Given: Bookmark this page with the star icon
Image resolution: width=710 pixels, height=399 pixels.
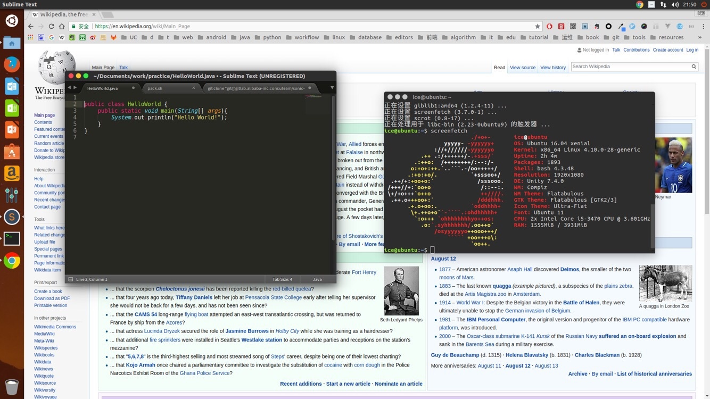Looking at the screenshot, I should point(538,26).
